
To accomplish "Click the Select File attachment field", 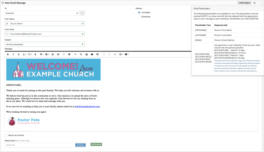I will 40,145.
